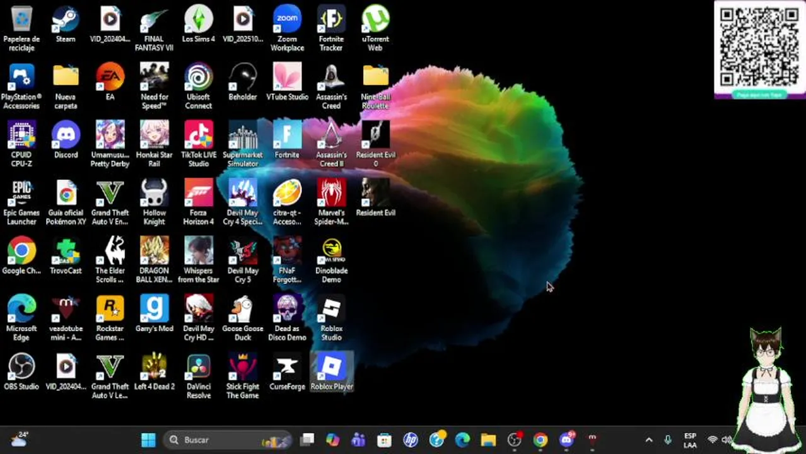Select Need for Speed shortcut
Screen dimensions: 806x454
[154, 87]
